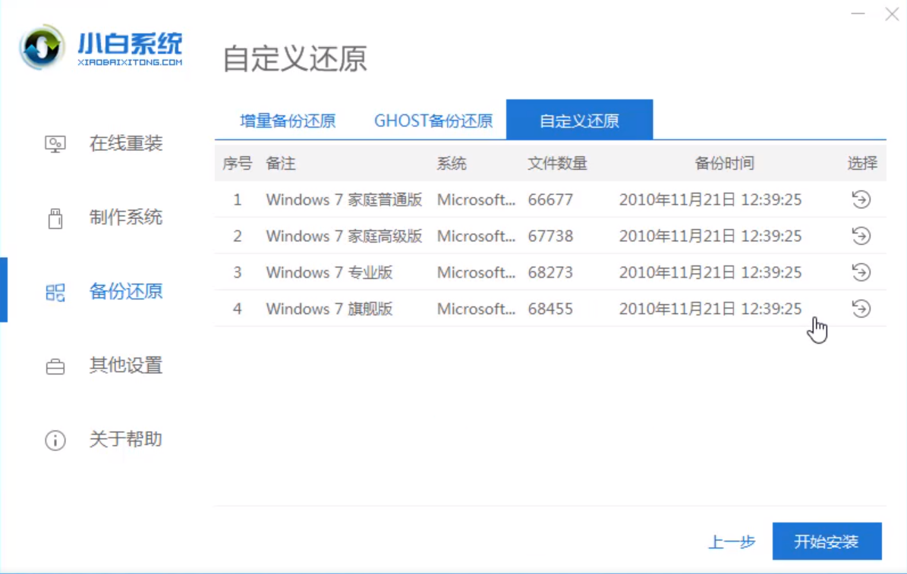Select the 自定义还原 tab
Viewport: 907px width, 574px height.
580,120
